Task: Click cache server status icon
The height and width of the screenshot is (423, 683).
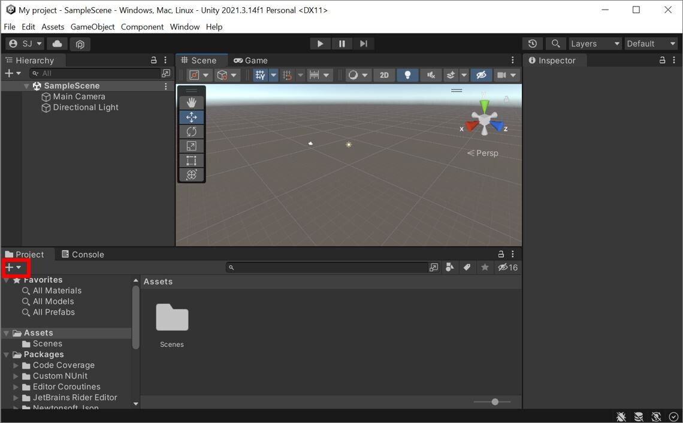Action: [639, 416]
